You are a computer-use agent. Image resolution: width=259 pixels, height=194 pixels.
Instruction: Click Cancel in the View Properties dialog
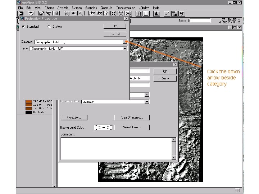point(165,78)
